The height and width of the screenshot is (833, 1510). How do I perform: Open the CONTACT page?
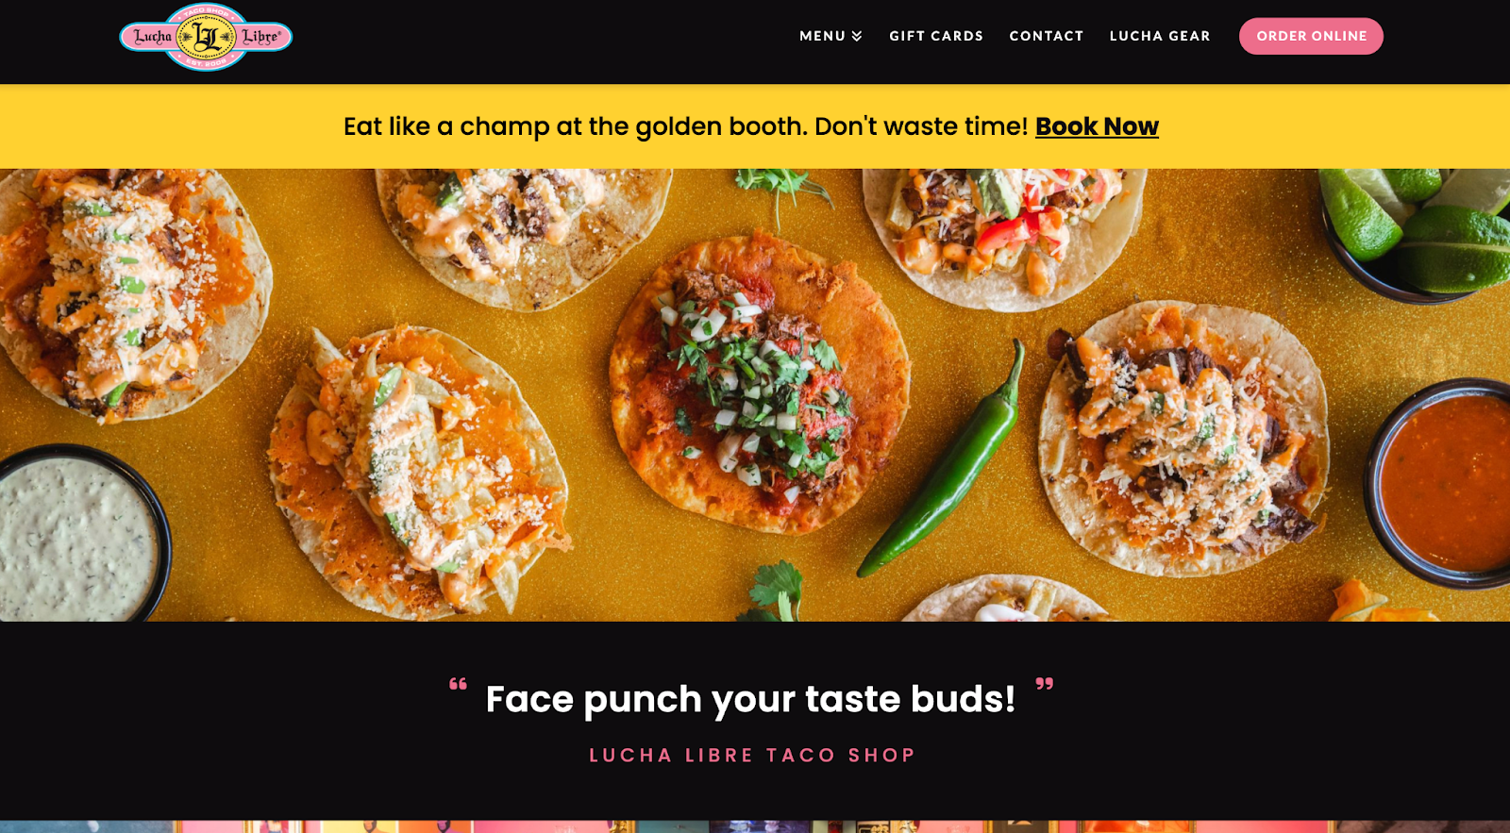point(1047,36)
